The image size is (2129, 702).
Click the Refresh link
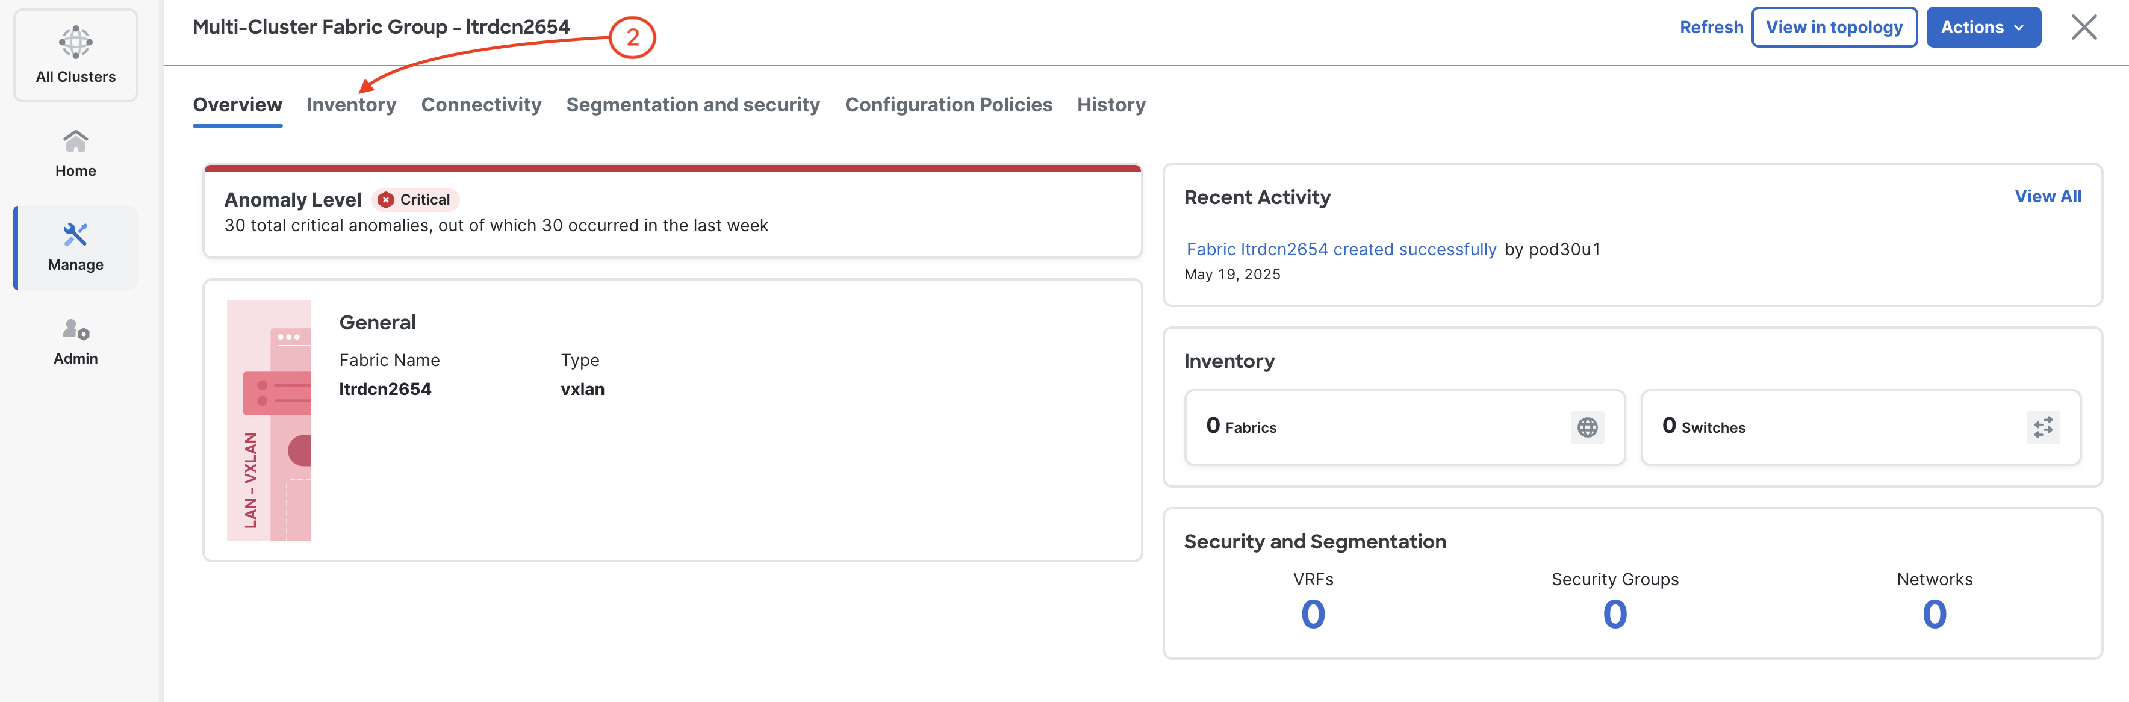pos(1711,27)
